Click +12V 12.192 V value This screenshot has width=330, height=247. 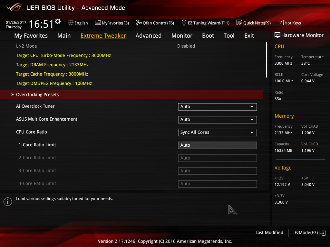pos(282,185)
